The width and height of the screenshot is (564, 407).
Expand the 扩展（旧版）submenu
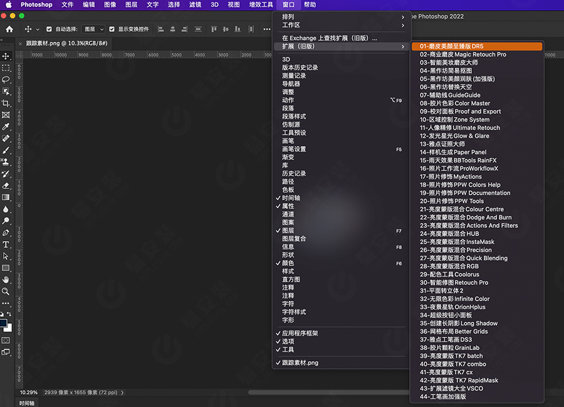point(341,46)
